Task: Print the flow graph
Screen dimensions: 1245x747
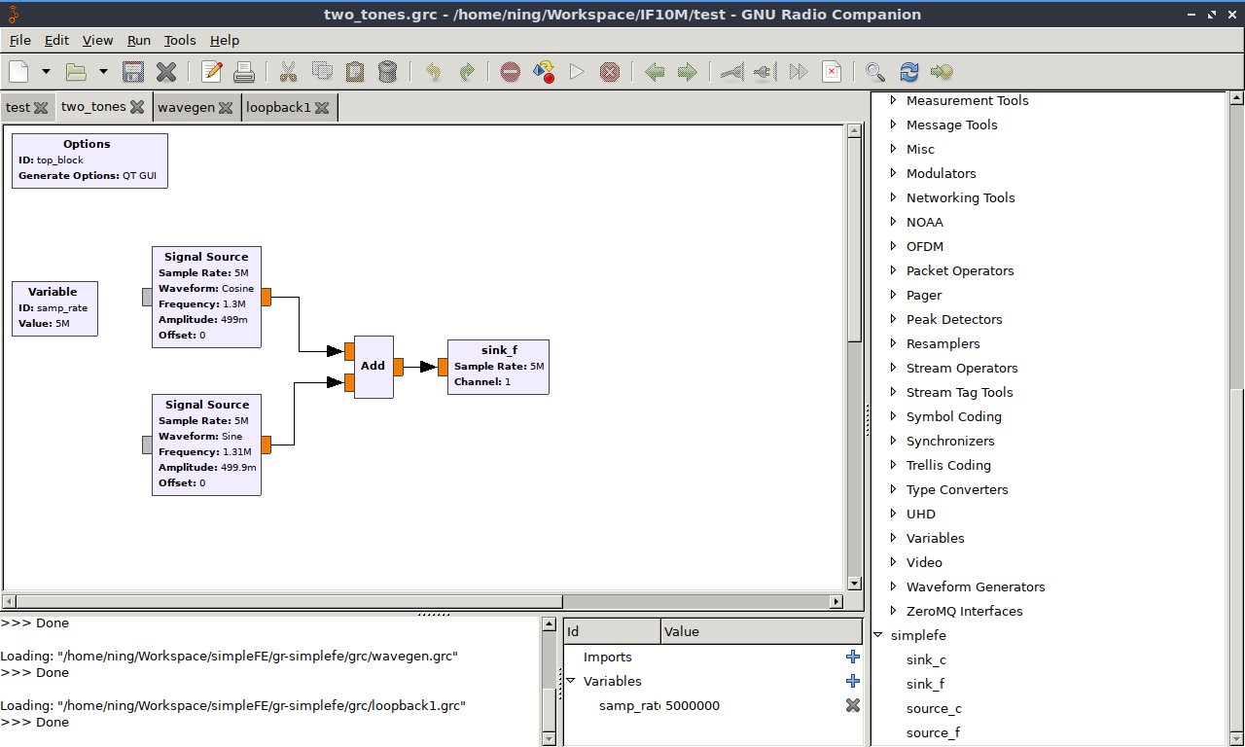Action: [243, 71]
